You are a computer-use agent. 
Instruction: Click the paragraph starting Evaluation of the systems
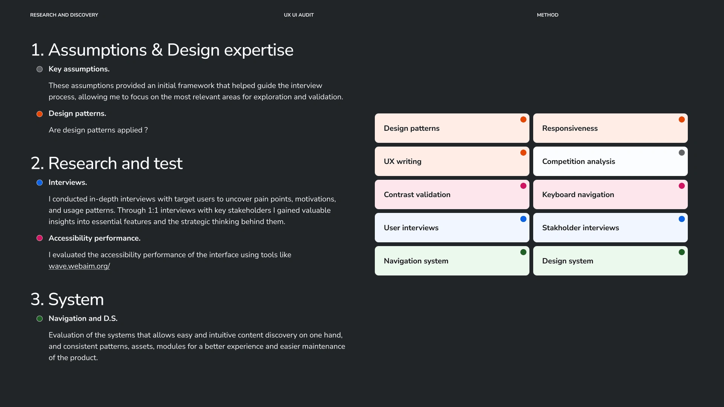[x=197, y=346]
